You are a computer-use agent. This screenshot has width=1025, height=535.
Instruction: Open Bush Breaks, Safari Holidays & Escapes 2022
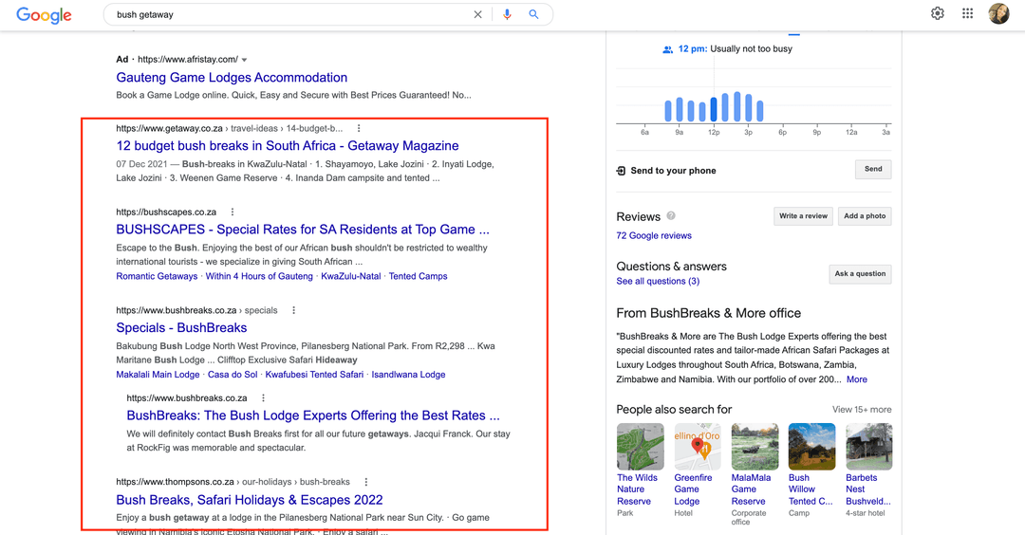click(x=250, y=500)
